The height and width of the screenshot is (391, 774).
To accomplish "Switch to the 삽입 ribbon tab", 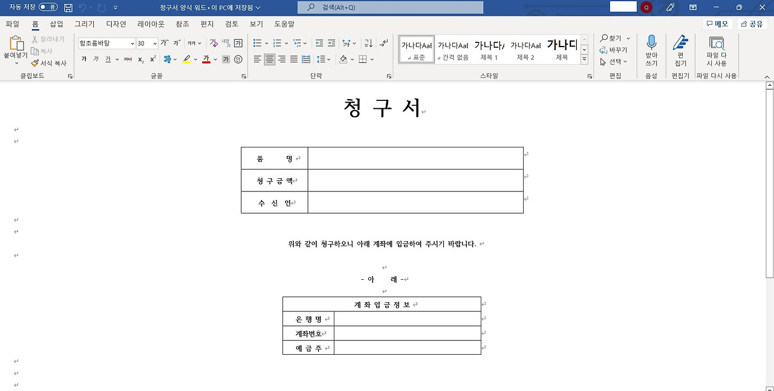I will [56, 24].
